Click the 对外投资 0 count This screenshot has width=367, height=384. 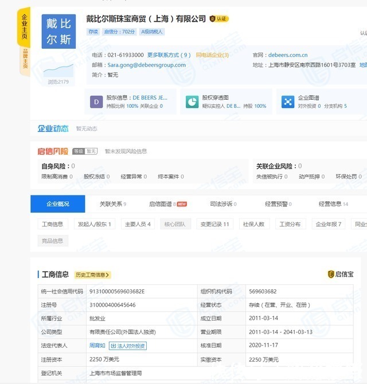[x=310, y=106]
